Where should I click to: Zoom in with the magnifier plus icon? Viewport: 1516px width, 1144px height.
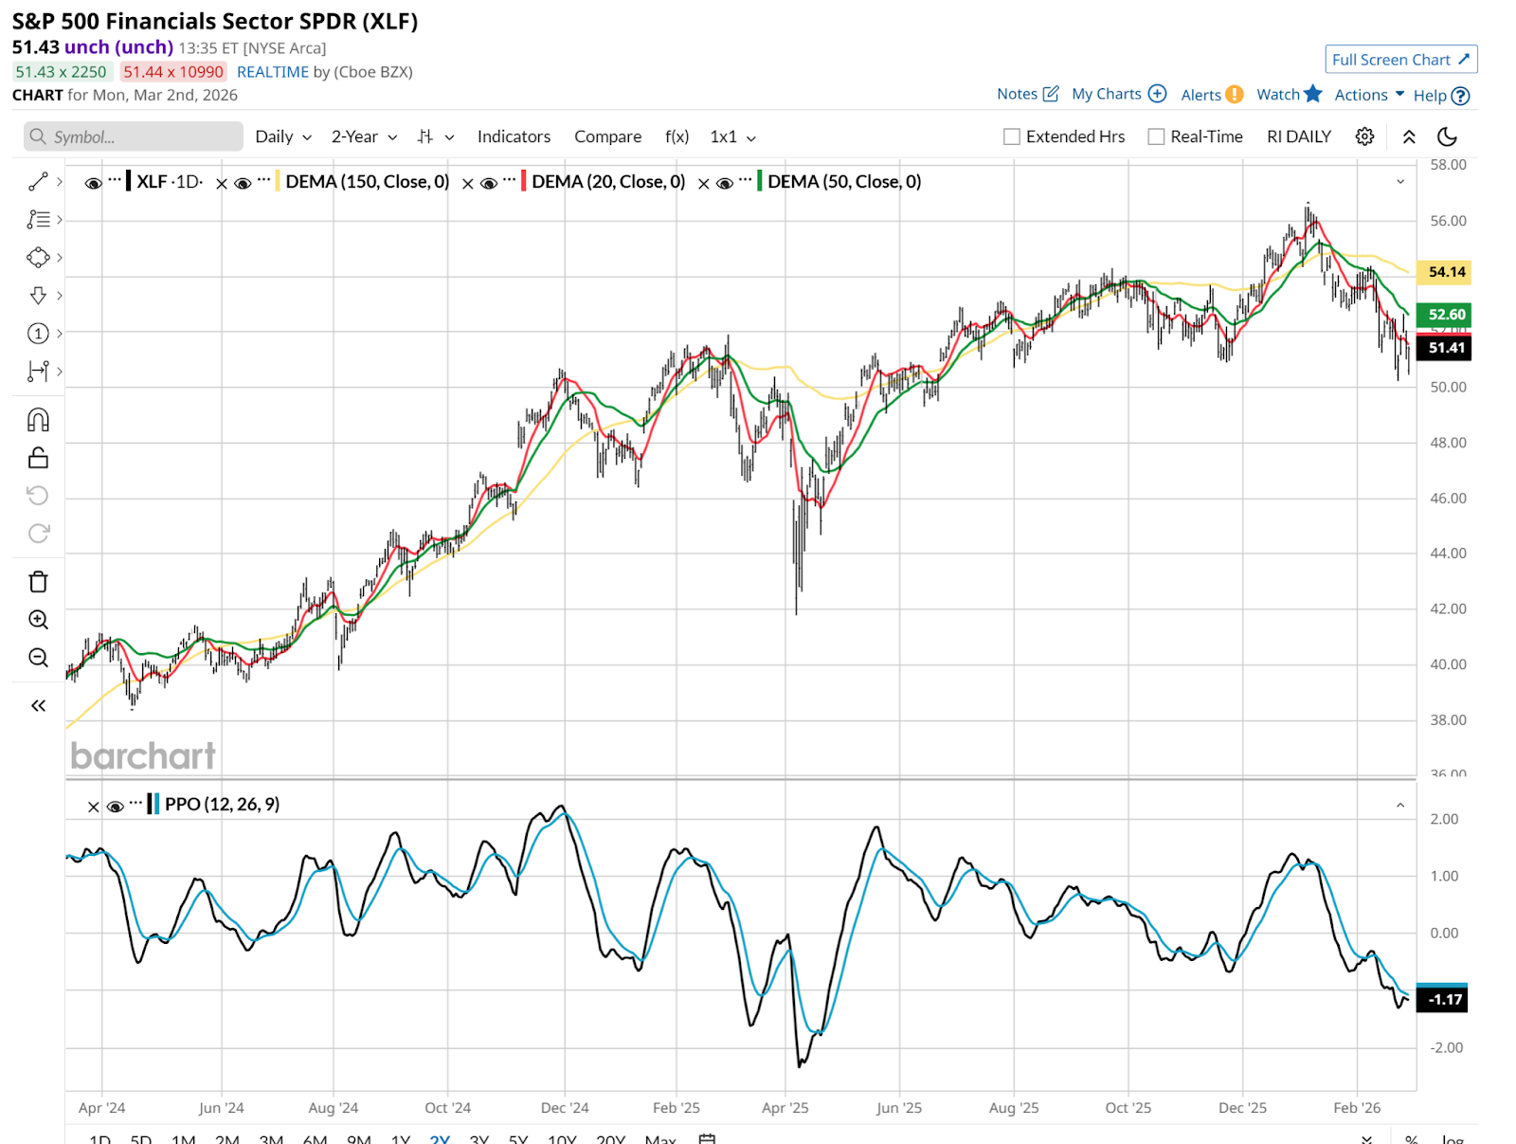pos(38,619)
